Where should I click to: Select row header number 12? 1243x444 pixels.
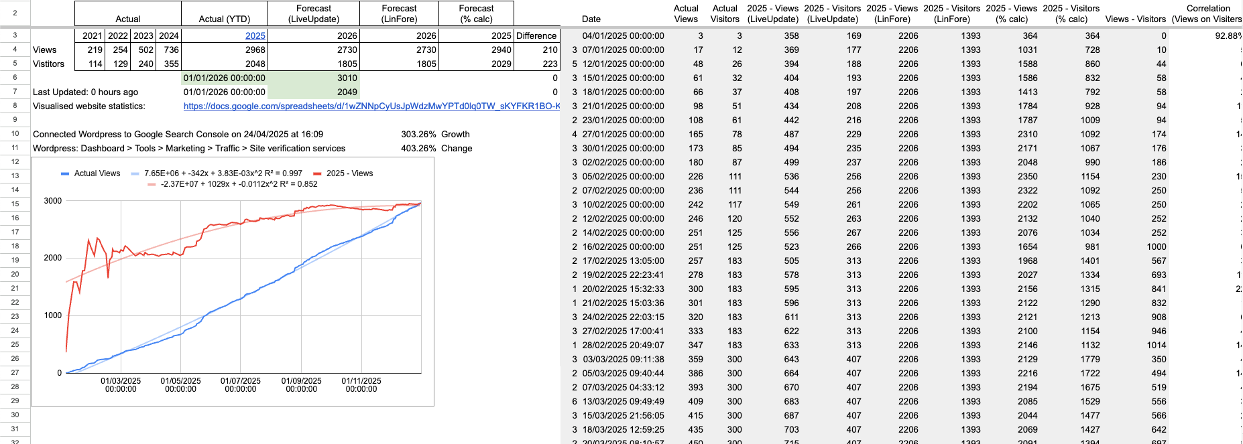pyautogui.click(x=15, y=162)
